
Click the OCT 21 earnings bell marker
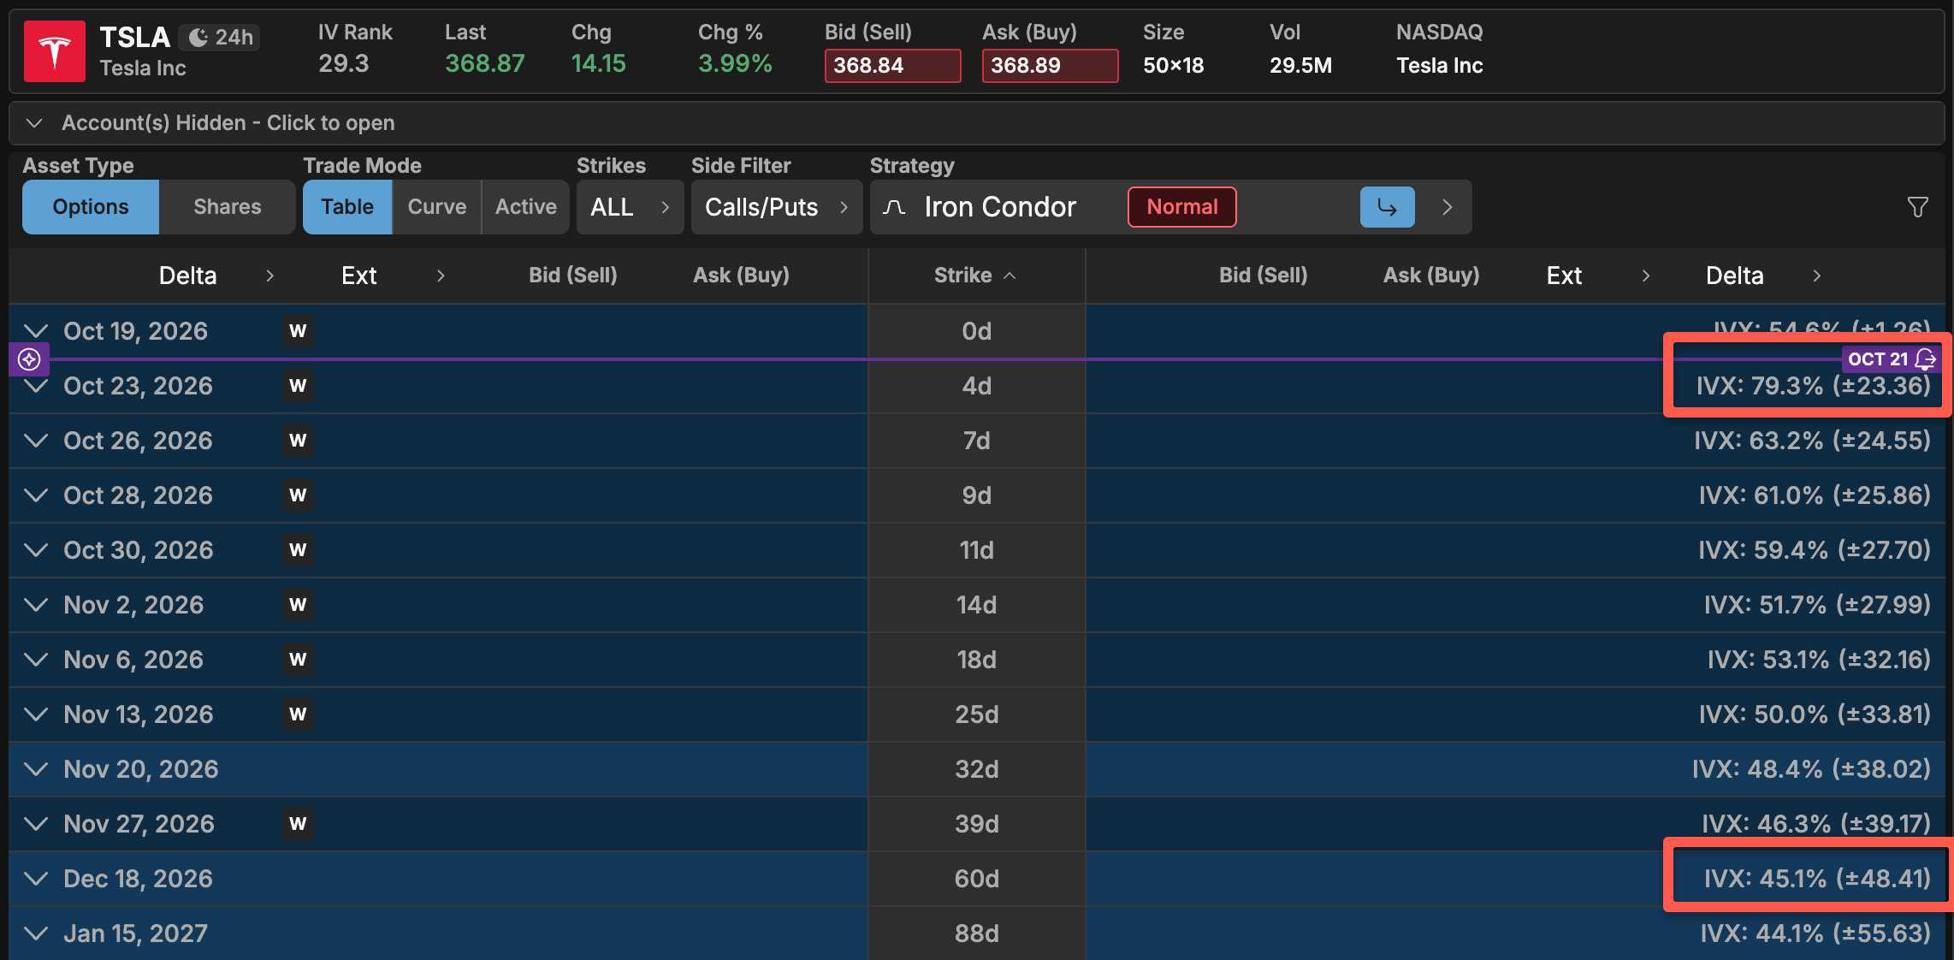click(1891, 359)
